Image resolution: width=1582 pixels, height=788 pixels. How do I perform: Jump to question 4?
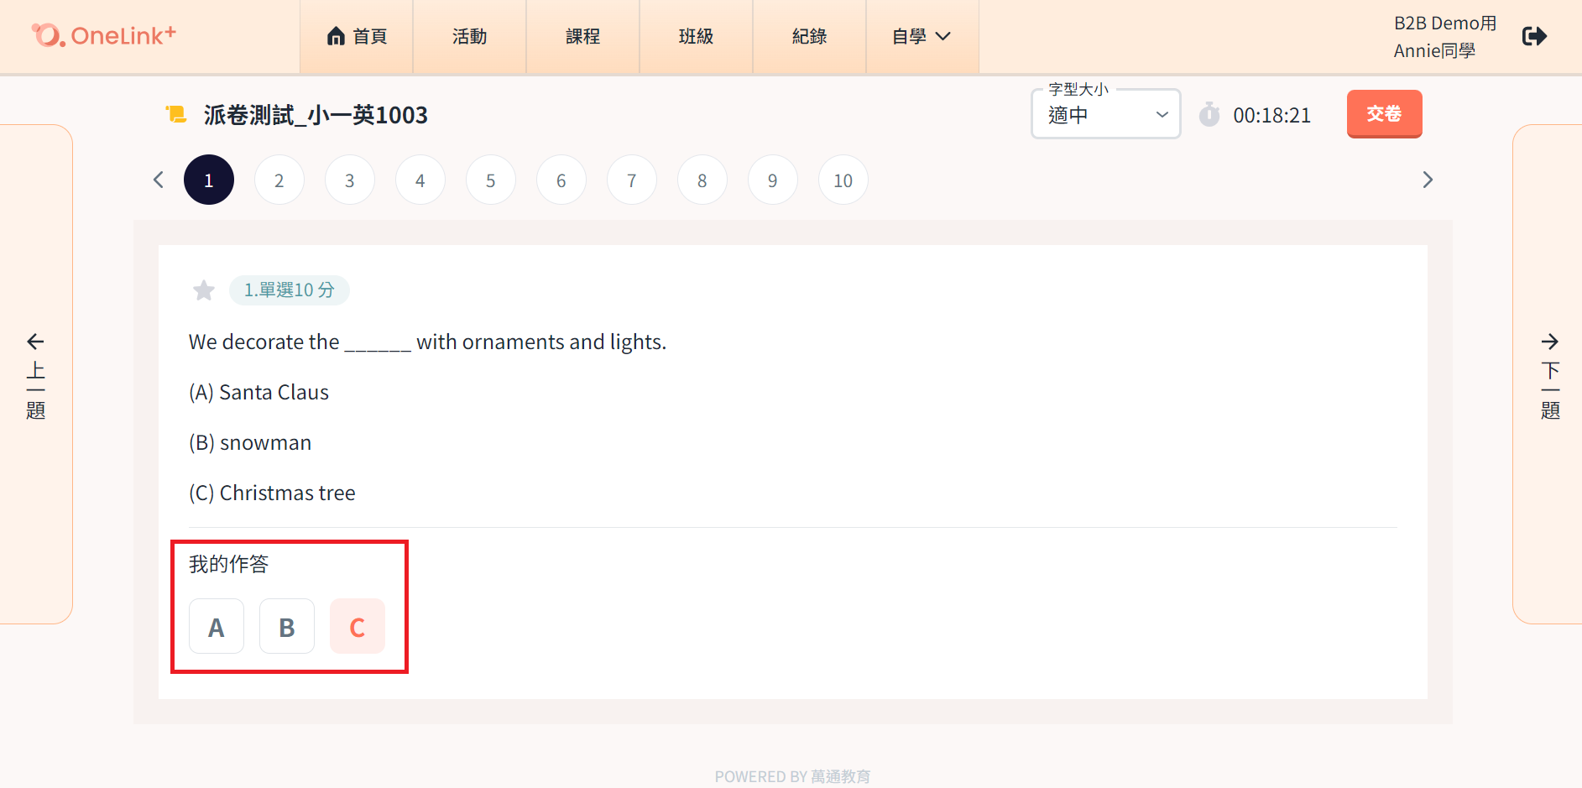pos(420,180)
